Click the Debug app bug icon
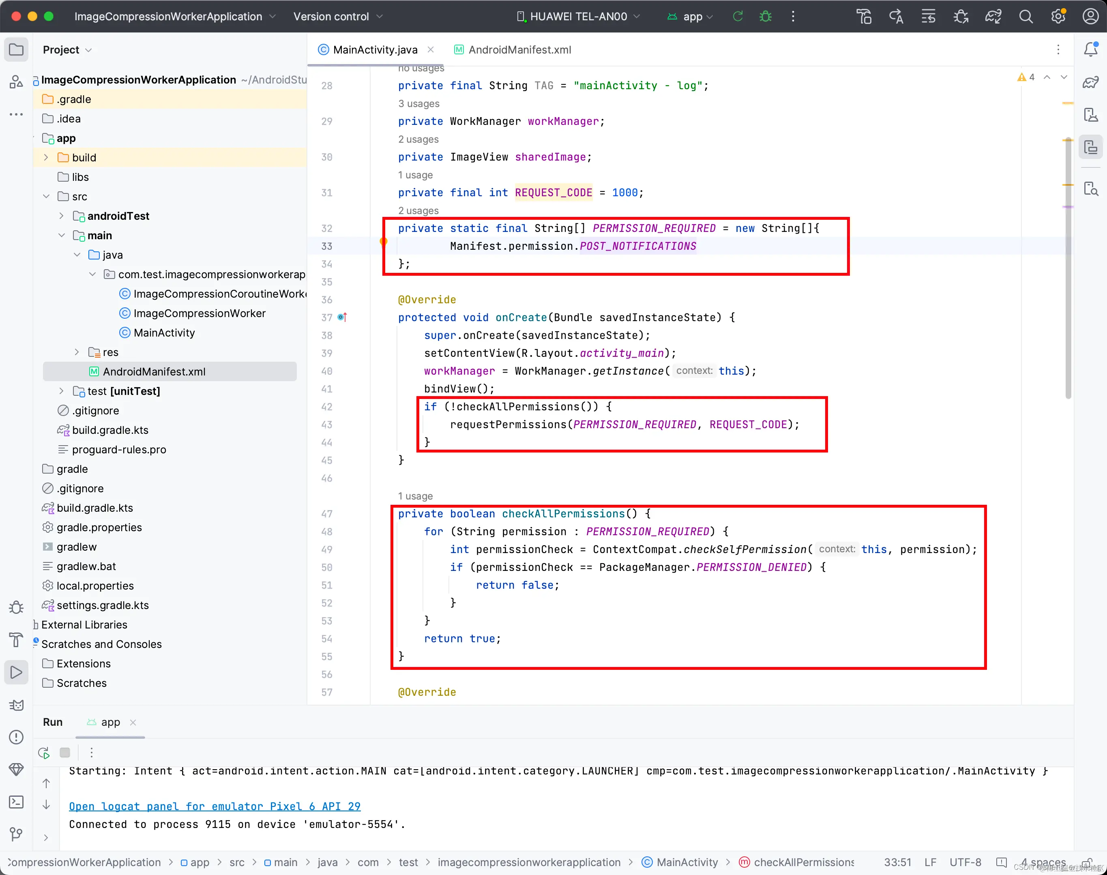 (765, 16)
